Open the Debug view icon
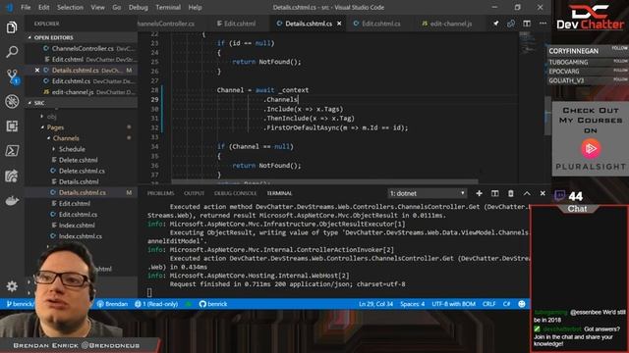The height and width of the screenshot is (353, 629). pos(12,101)
